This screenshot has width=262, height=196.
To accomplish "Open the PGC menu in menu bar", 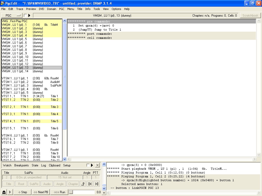I will 62,9.
